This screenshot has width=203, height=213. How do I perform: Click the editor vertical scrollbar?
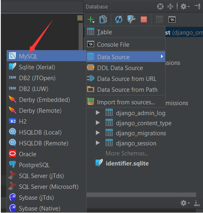click(81, 36)
